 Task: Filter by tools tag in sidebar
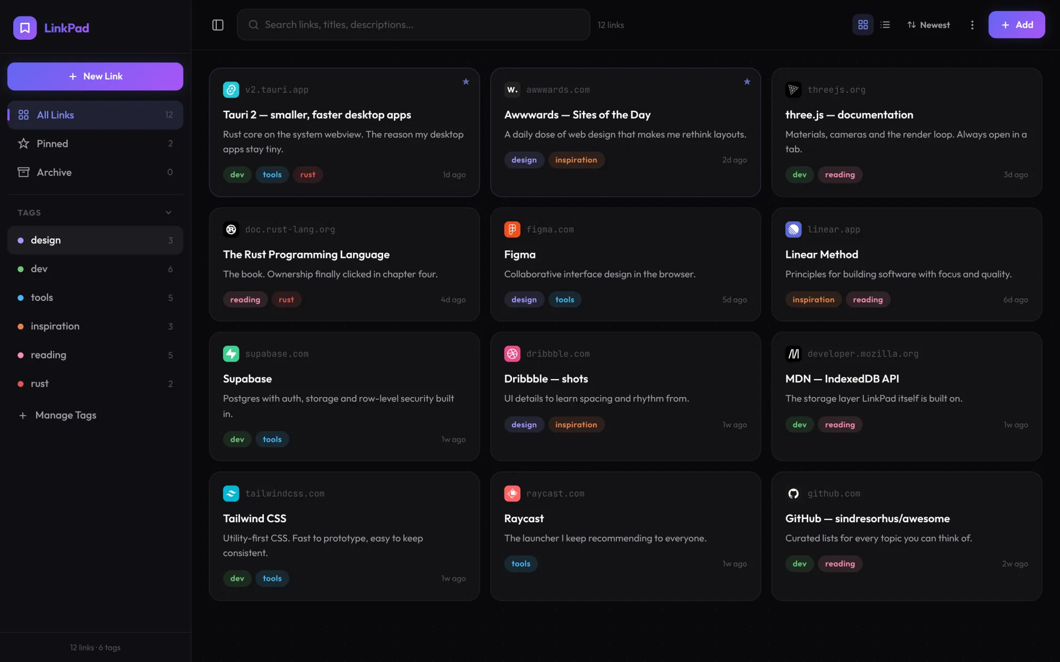(x=95, y=298)
